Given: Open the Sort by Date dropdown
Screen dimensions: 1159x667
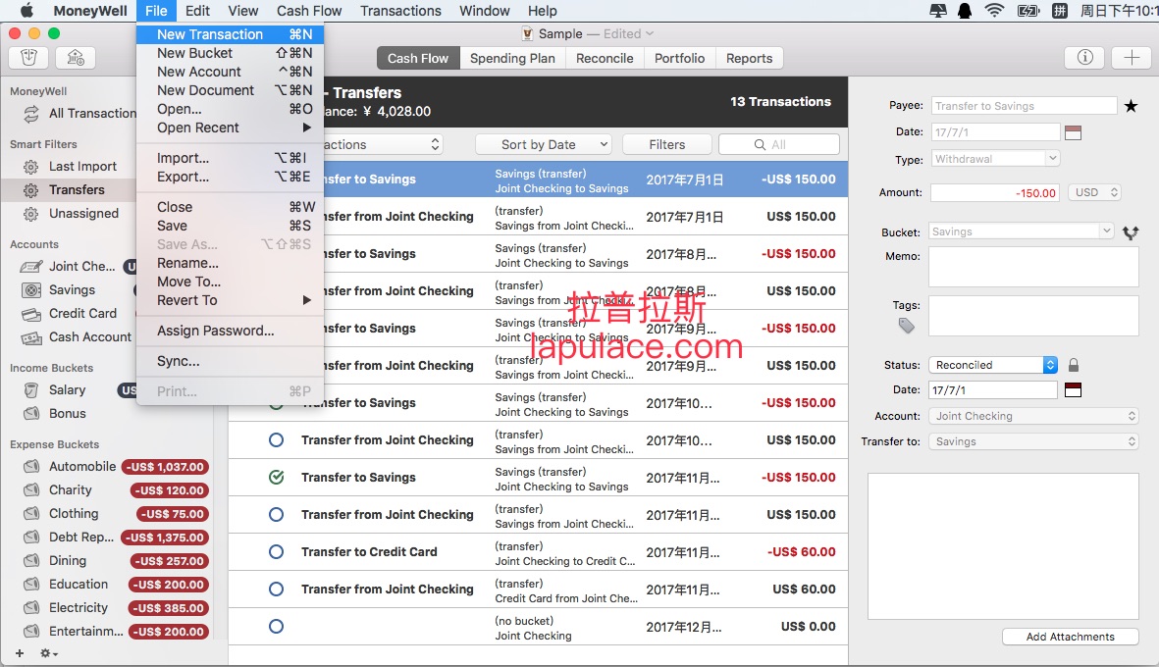Looking at the screenshot, I should (x=544, y=145).
